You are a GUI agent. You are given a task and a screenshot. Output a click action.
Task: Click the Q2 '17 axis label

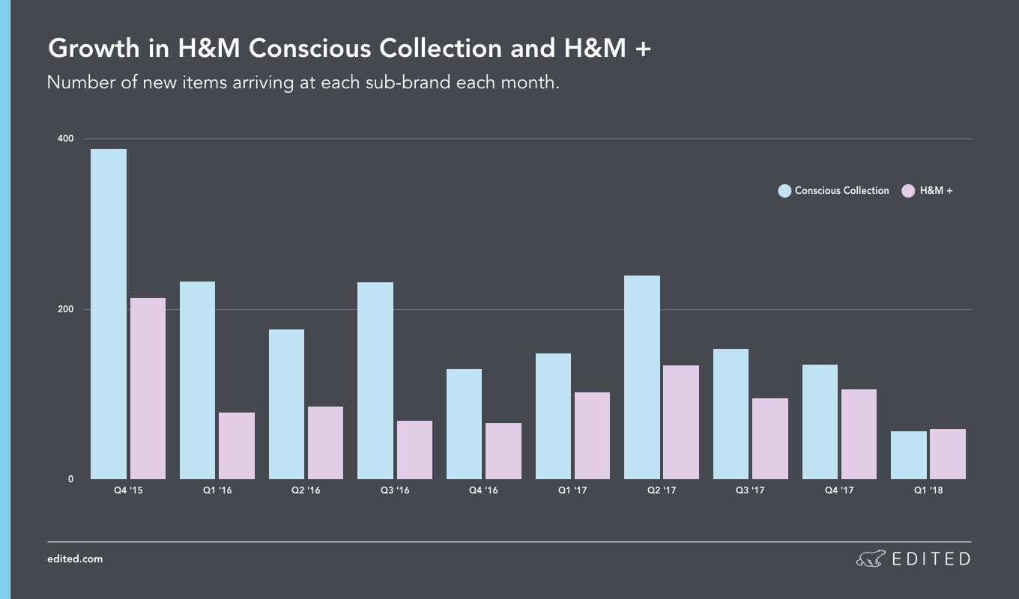click(x=662, y=490)
